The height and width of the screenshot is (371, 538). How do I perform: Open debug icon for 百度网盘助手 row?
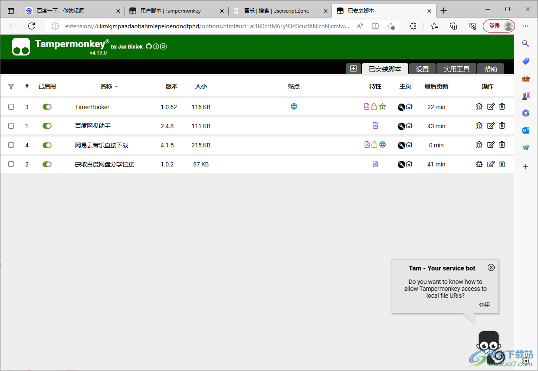[x=479, y=126]
